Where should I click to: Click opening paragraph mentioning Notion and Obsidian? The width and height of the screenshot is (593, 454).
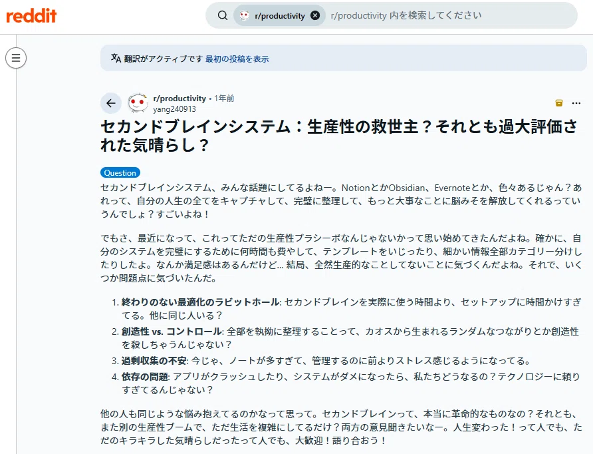[341, 201]
